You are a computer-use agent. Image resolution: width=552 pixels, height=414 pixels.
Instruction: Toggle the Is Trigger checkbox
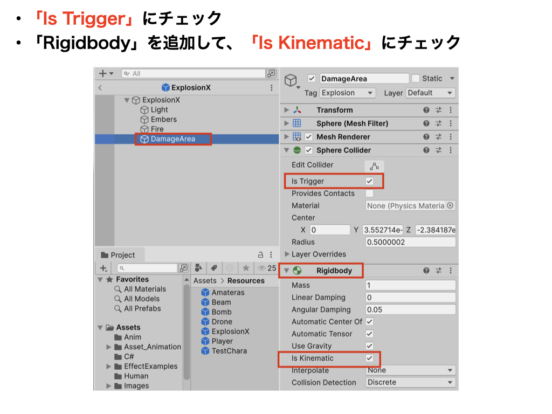(369, 181)
